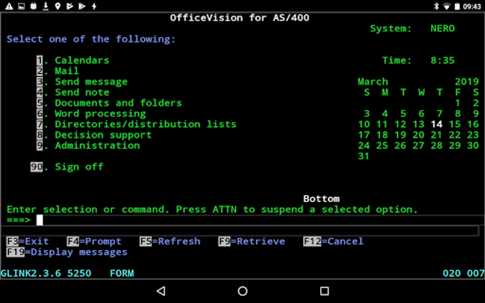This screenshot has width=485, height=303.
Task: Tap OfficeVision for AS/400 title
Action: [239, 18]
